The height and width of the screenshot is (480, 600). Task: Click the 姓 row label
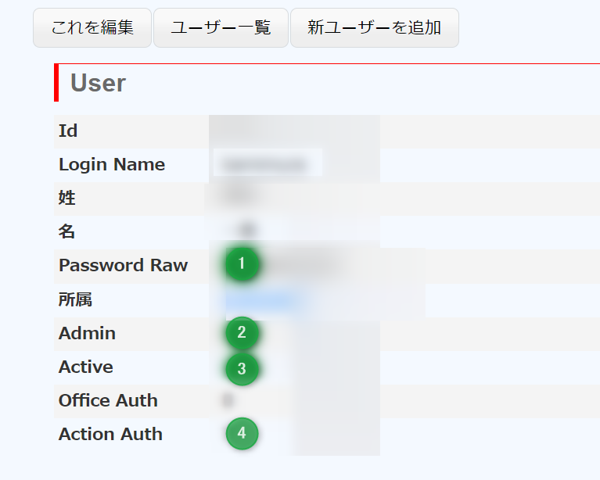click(x=67, y=198)
